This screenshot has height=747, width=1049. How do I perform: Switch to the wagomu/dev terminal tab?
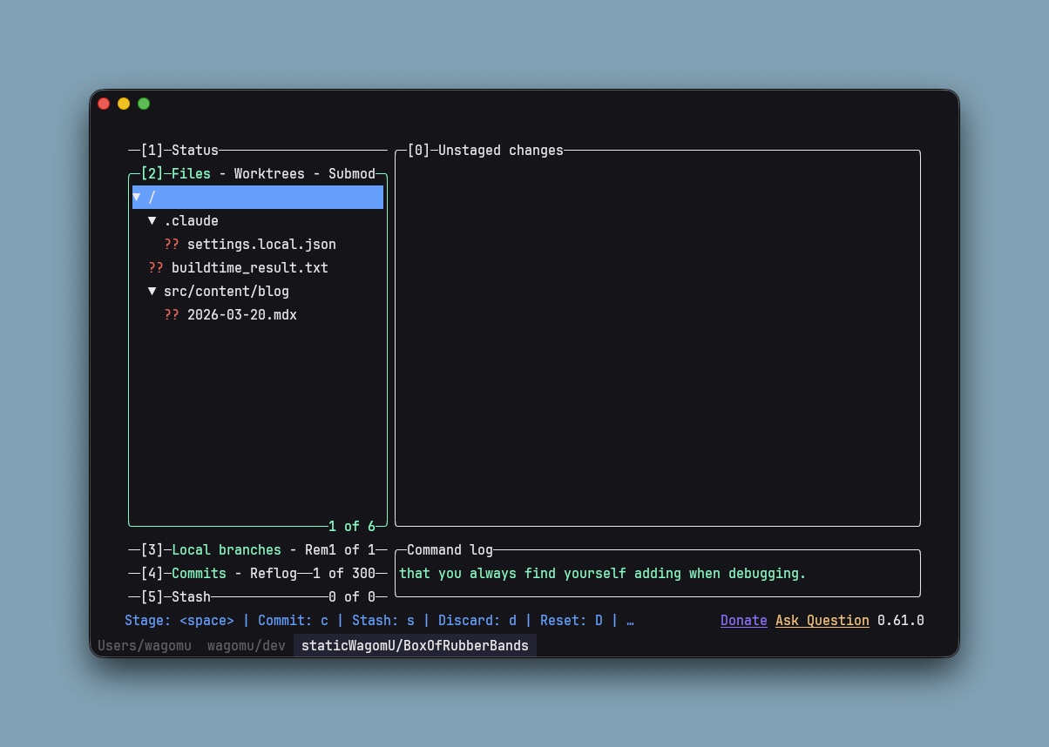coord(246,646)
